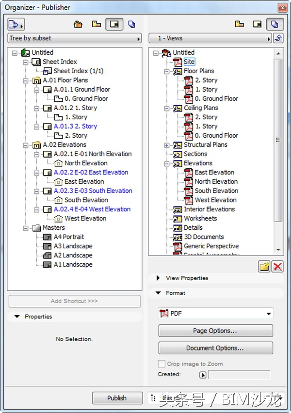
Task: Open the organizer mode selector icon
Action: pos(16,24)
